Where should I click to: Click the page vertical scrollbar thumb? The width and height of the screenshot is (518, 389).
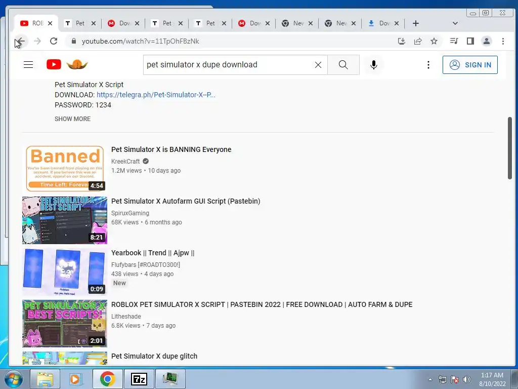pyautogui.click(x=510, y=148)
